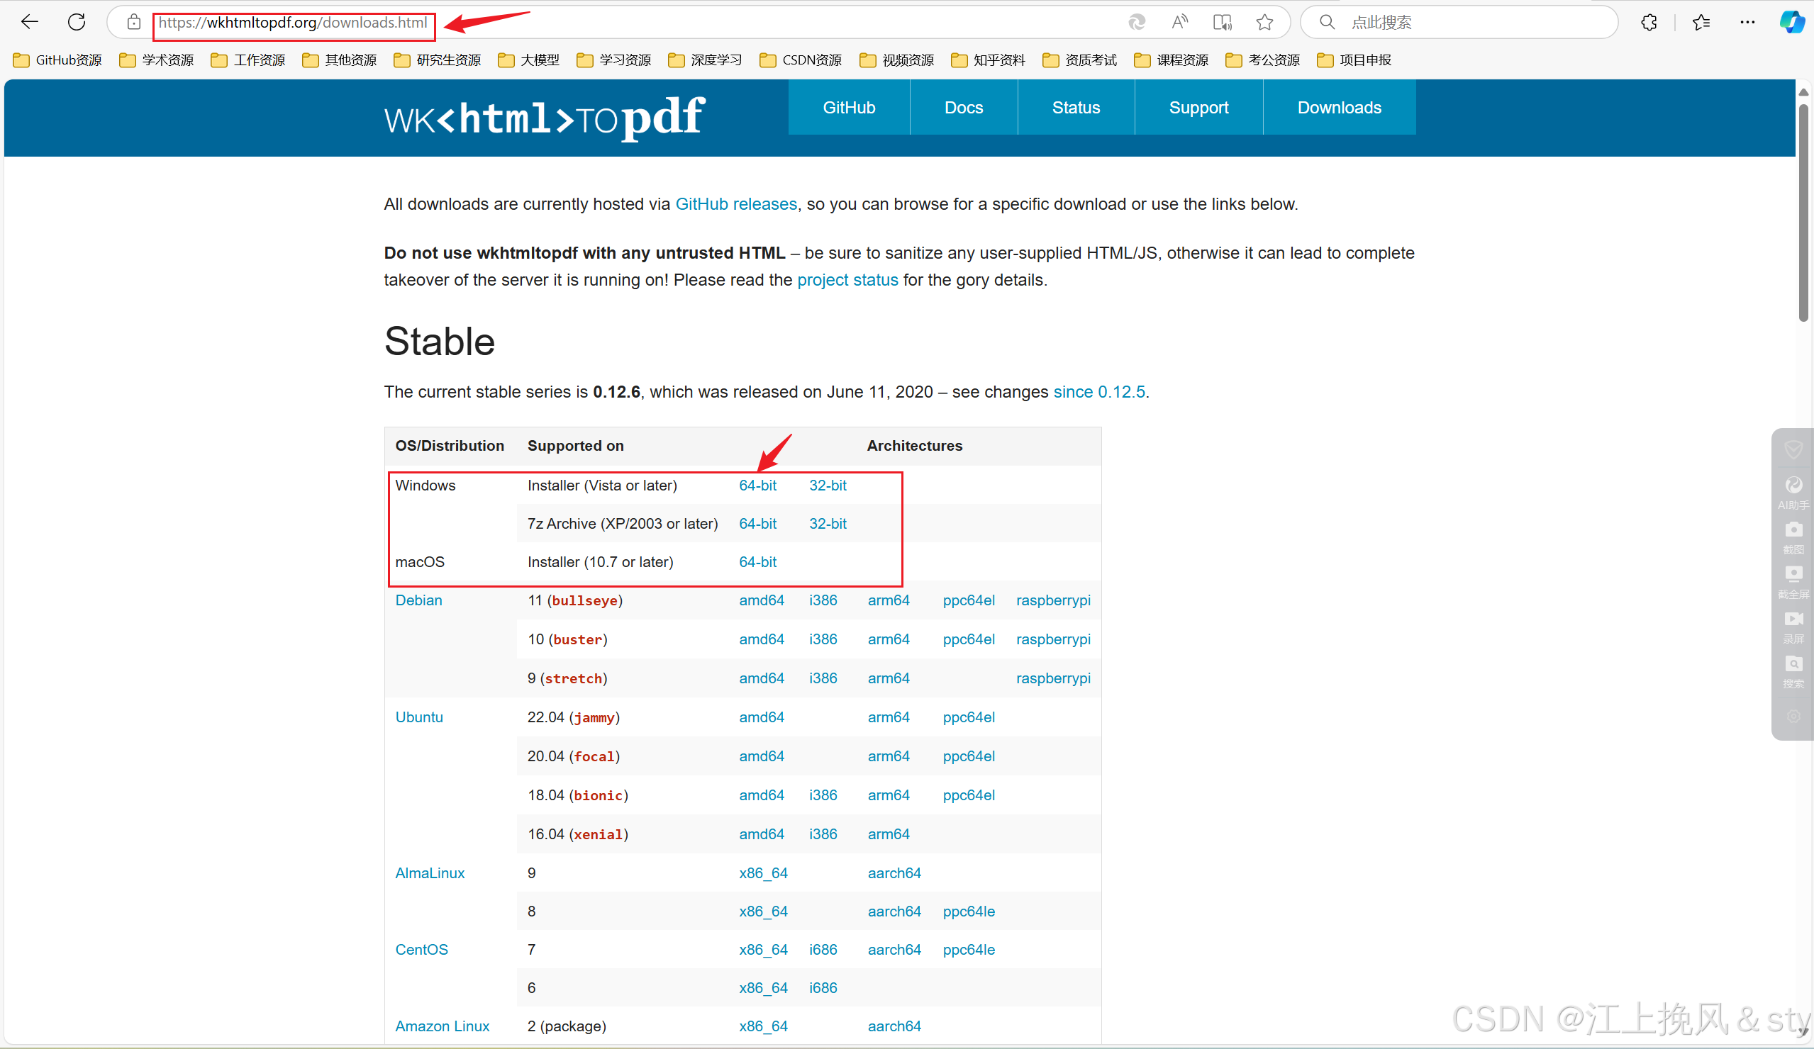Open the 工作资源 bookmark folder
The image size is (1814, 1049).
[247, 60]
